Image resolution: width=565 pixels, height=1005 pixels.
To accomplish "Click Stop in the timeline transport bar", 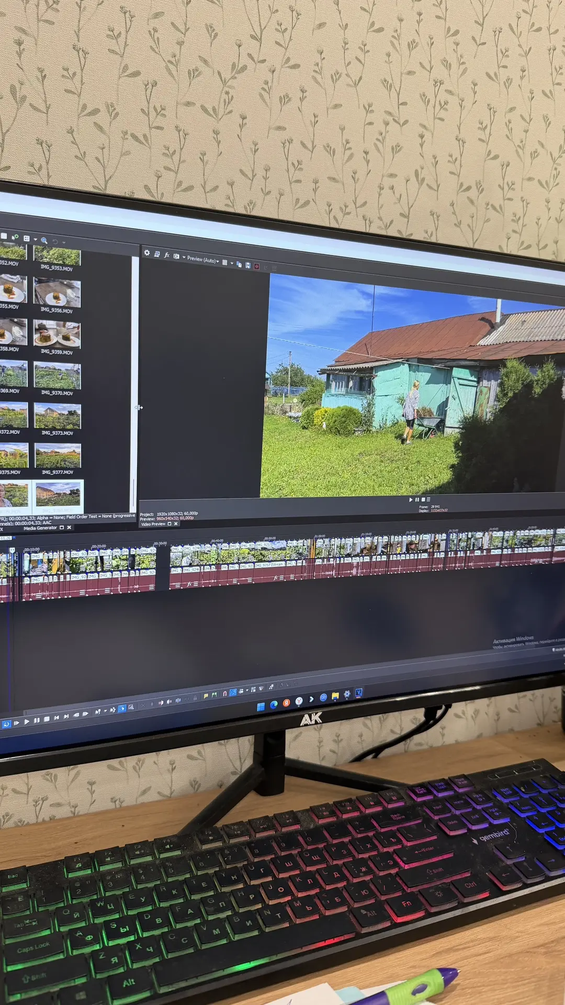I will tap(47, 719).
